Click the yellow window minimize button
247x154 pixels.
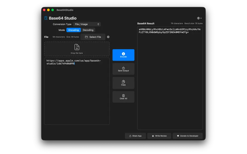48,10
